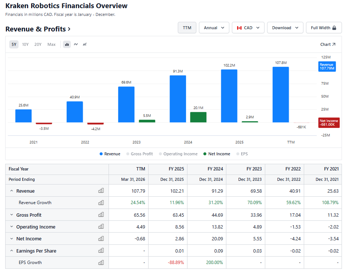
Task: Click TTM operating income 4.49
Action: click(141, 227)
